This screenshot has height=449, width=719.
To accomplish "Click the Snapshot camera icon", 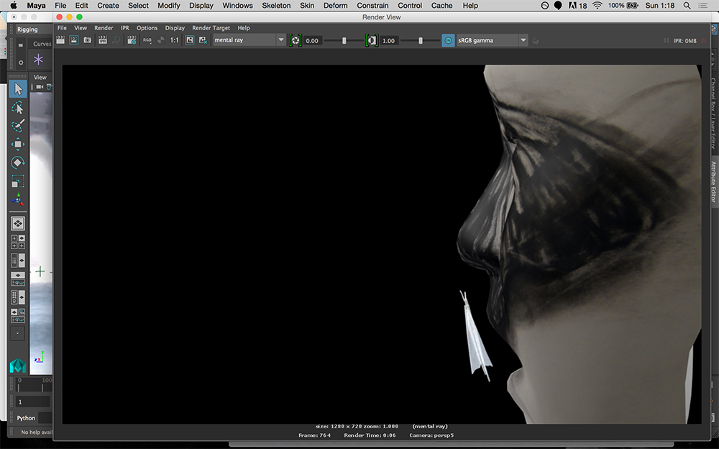I will (87, 40).
